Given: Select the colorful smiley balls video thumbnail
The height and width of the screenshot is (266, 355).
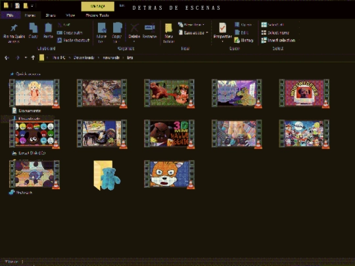Looking at the screenshot, I should coord(34,134).
